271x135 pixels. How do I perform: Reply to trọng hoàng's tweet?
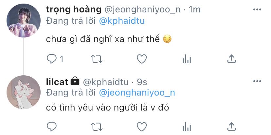(x=52, y=59)
